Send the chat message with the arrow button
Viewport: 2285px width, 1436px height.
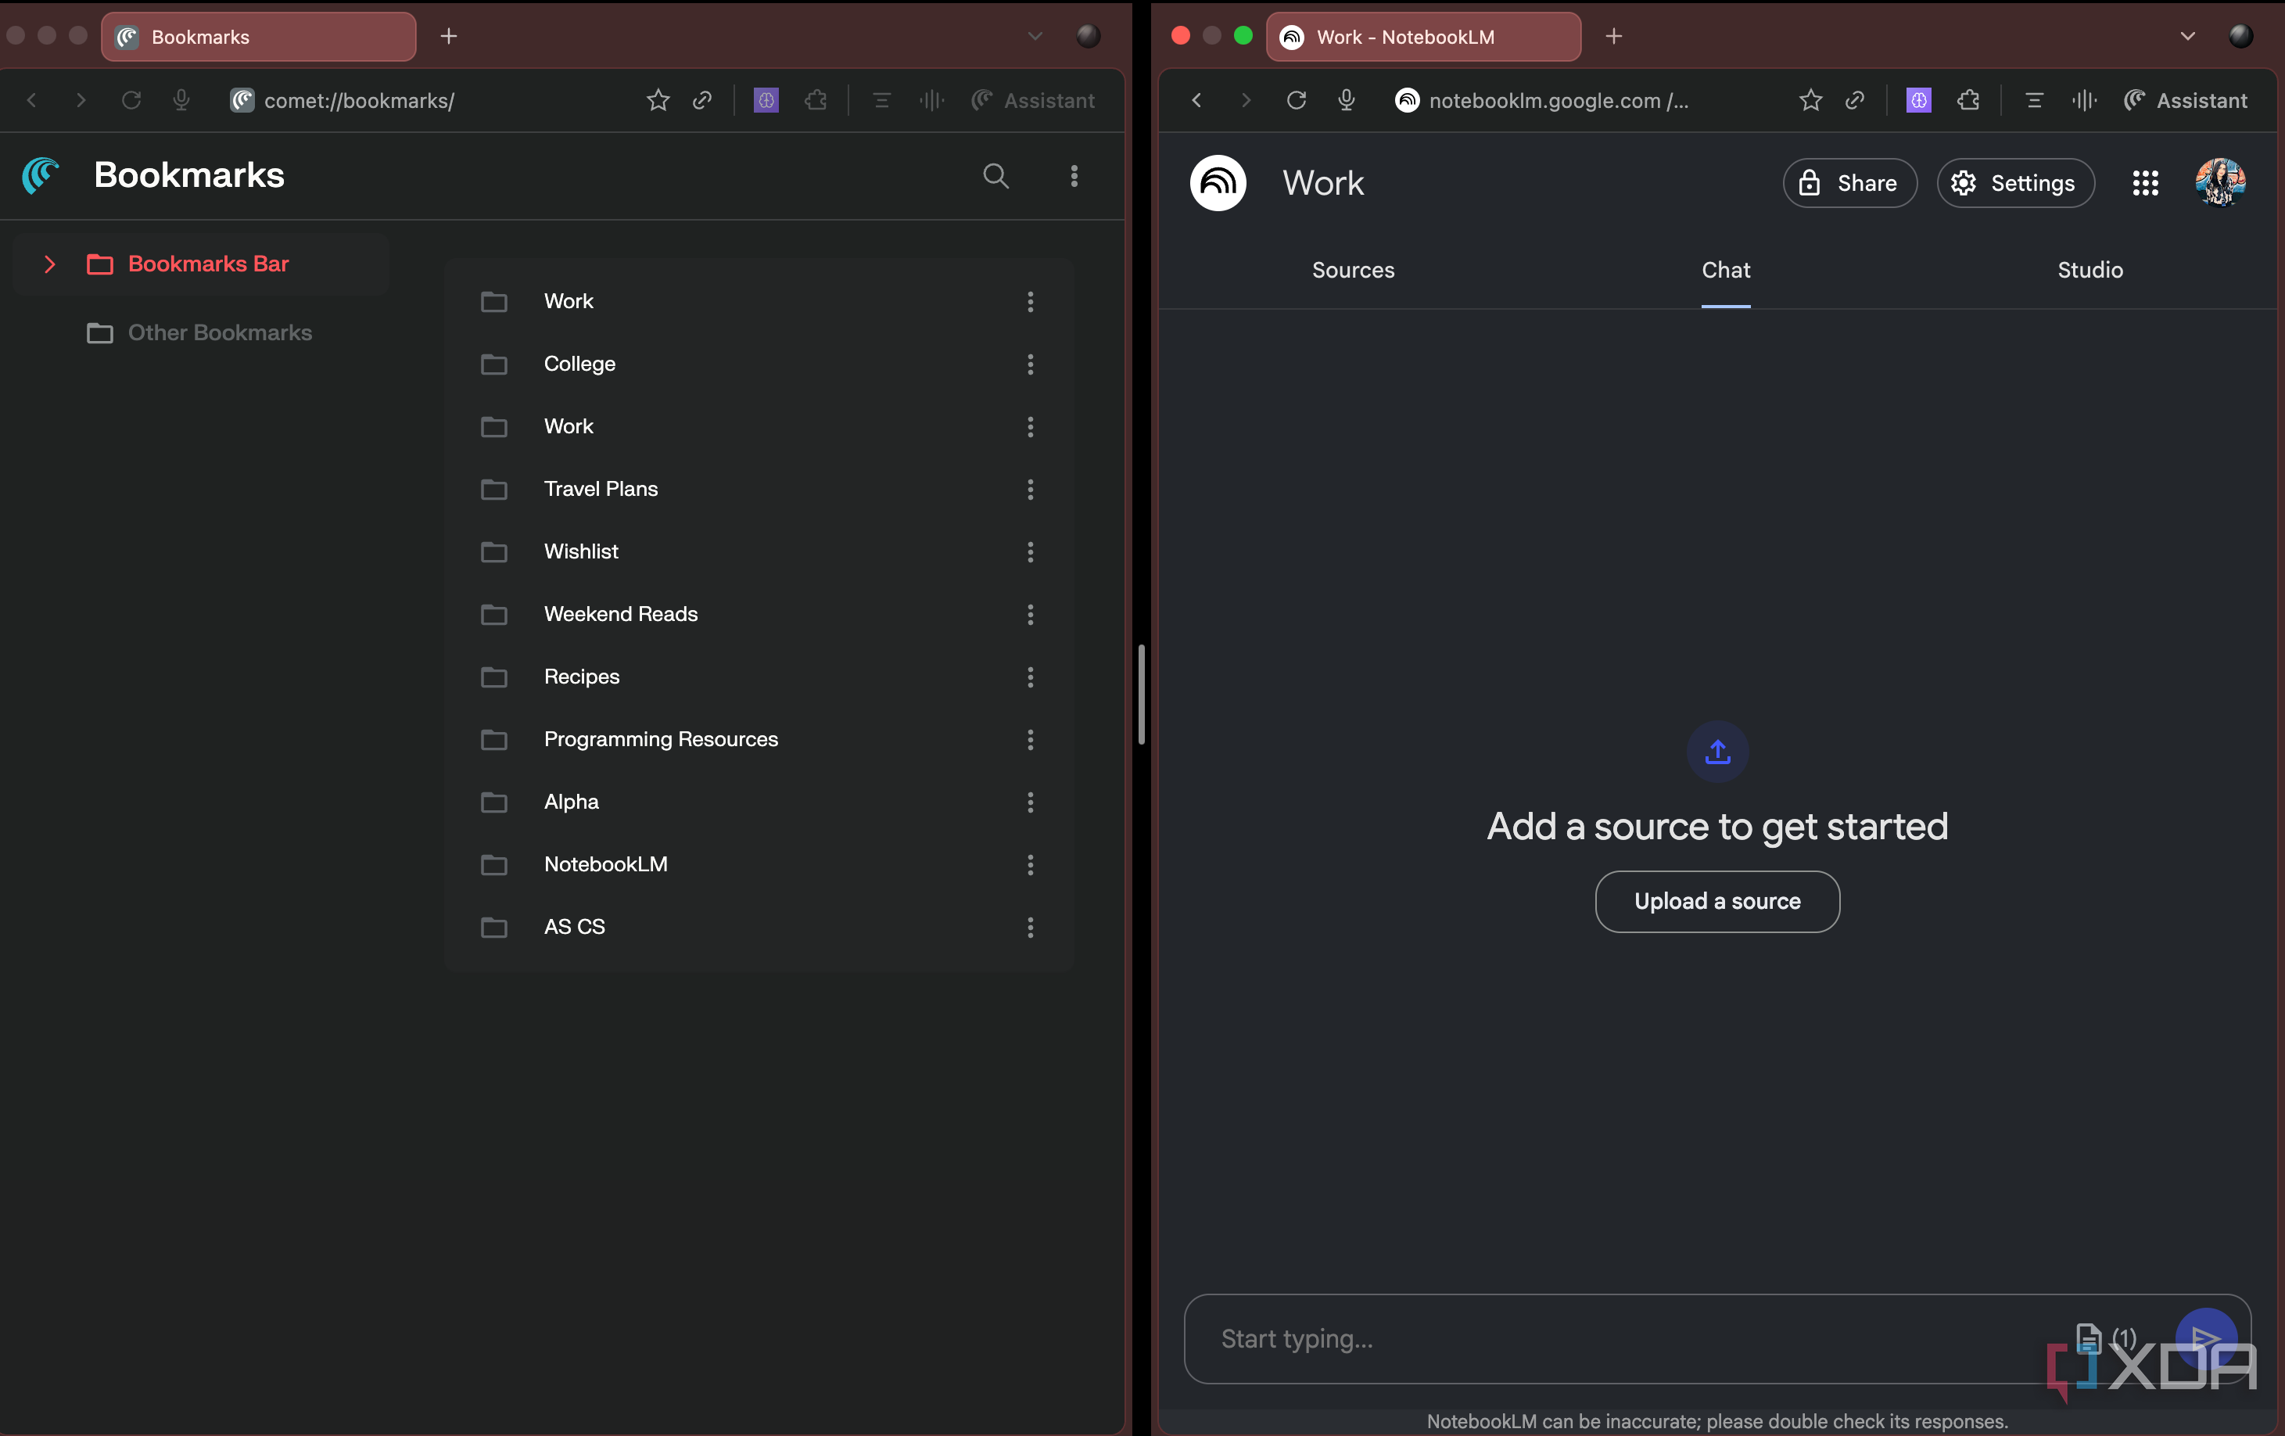[2205, 1338]
